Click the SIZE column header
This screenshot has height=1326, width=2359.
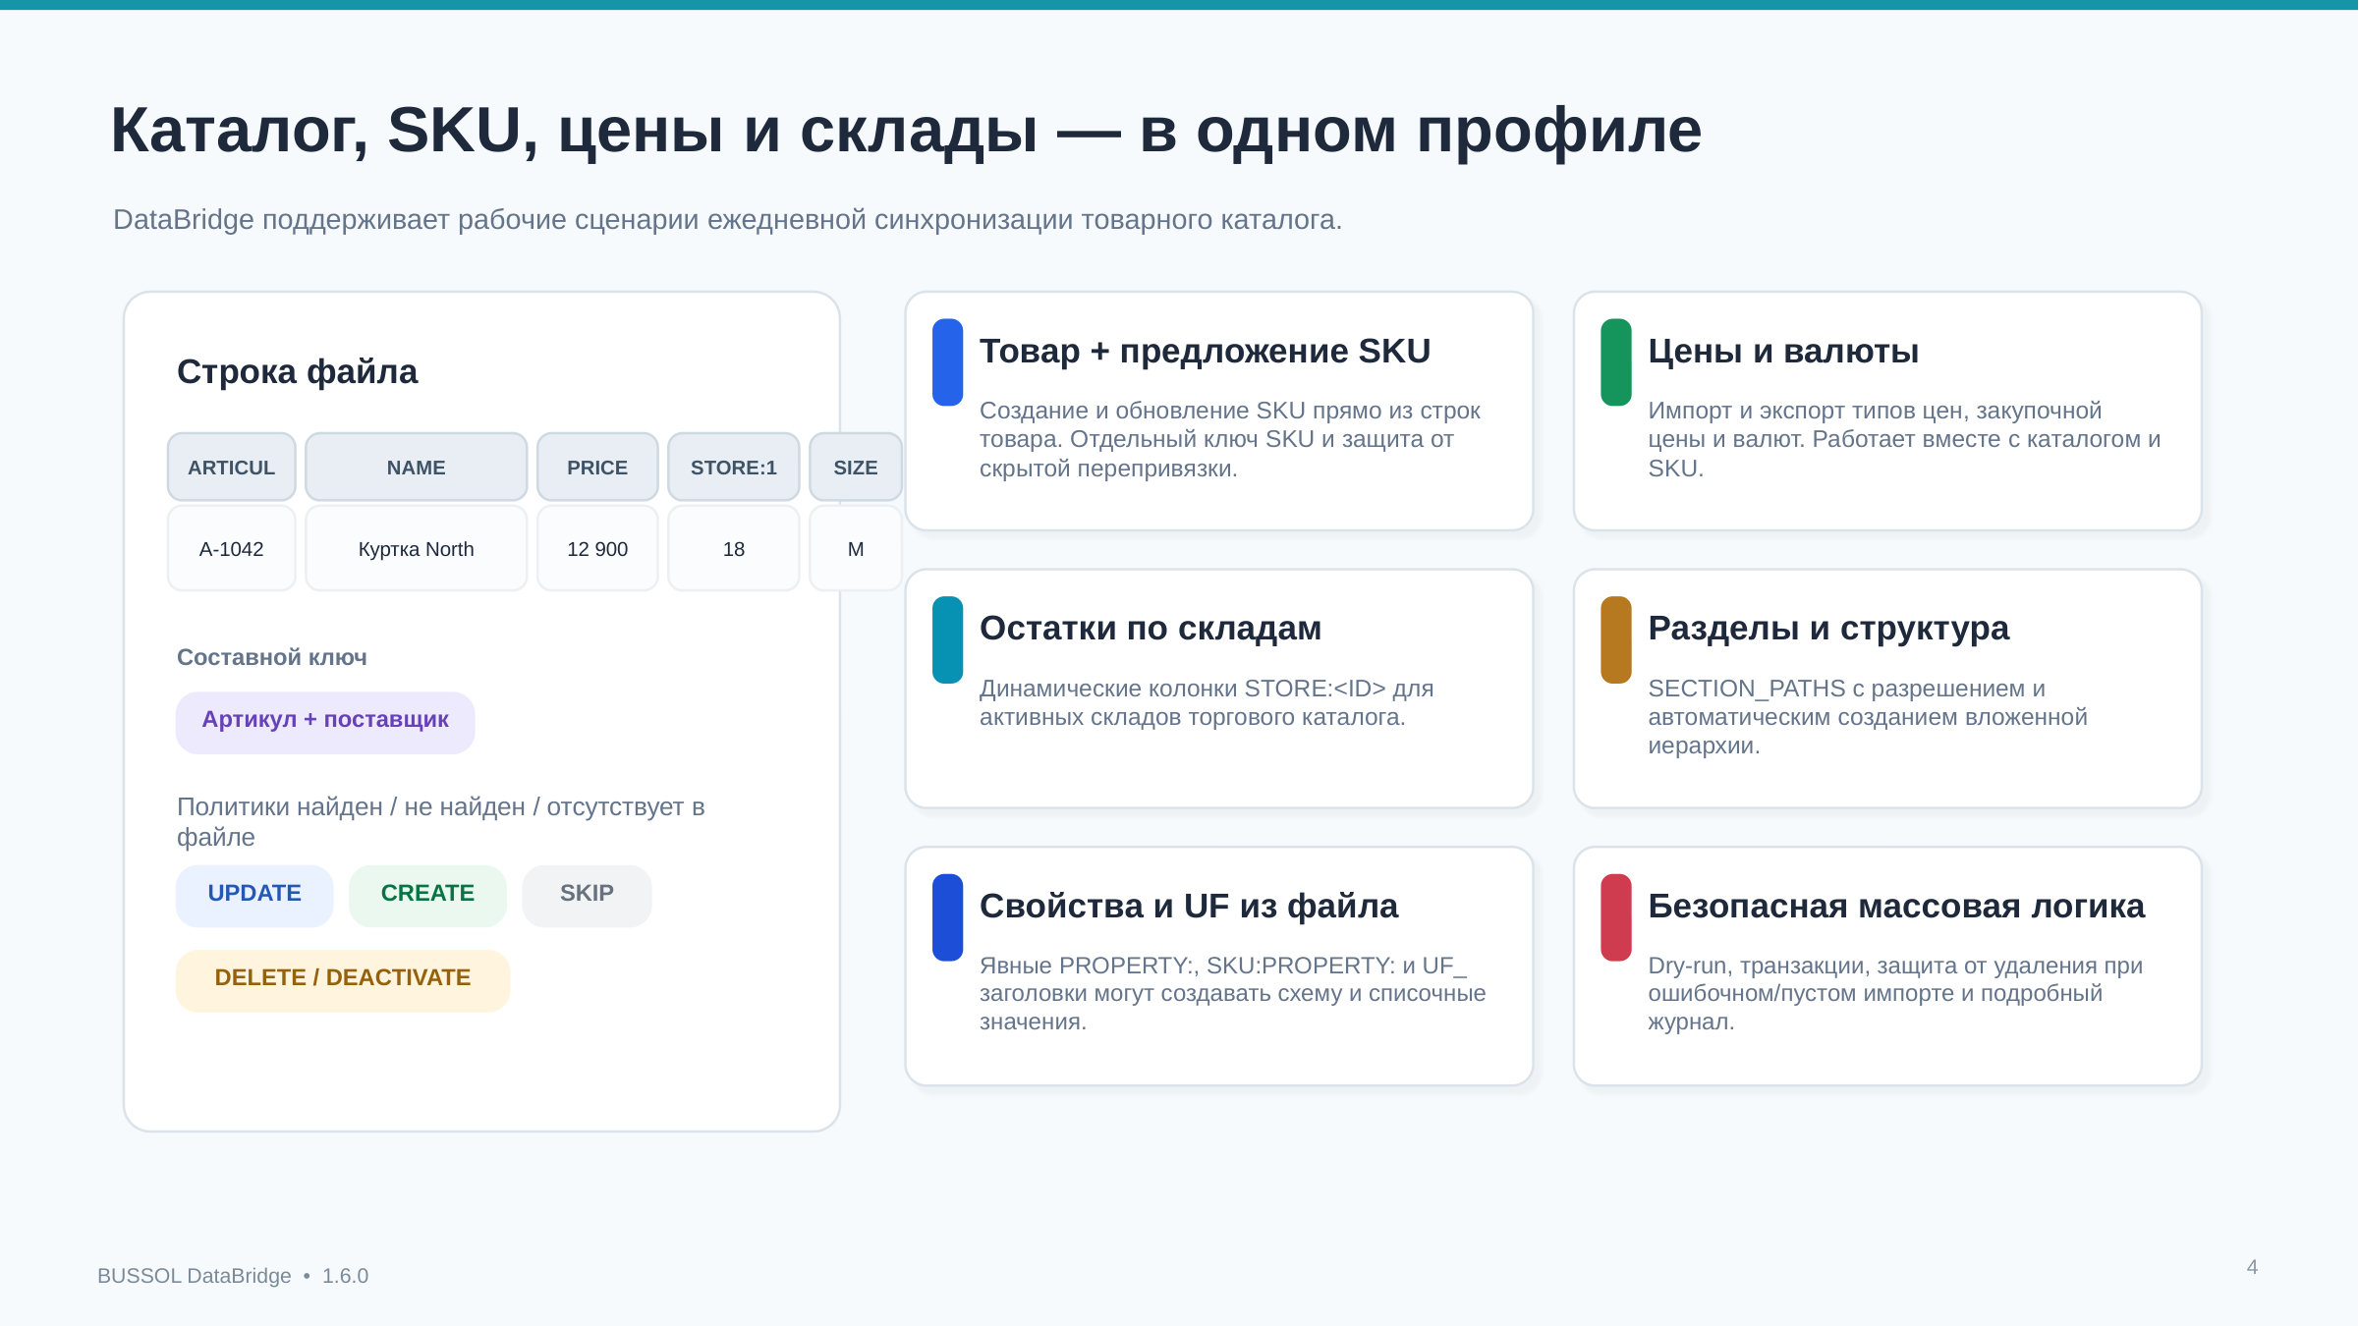[x=856, y=468]
